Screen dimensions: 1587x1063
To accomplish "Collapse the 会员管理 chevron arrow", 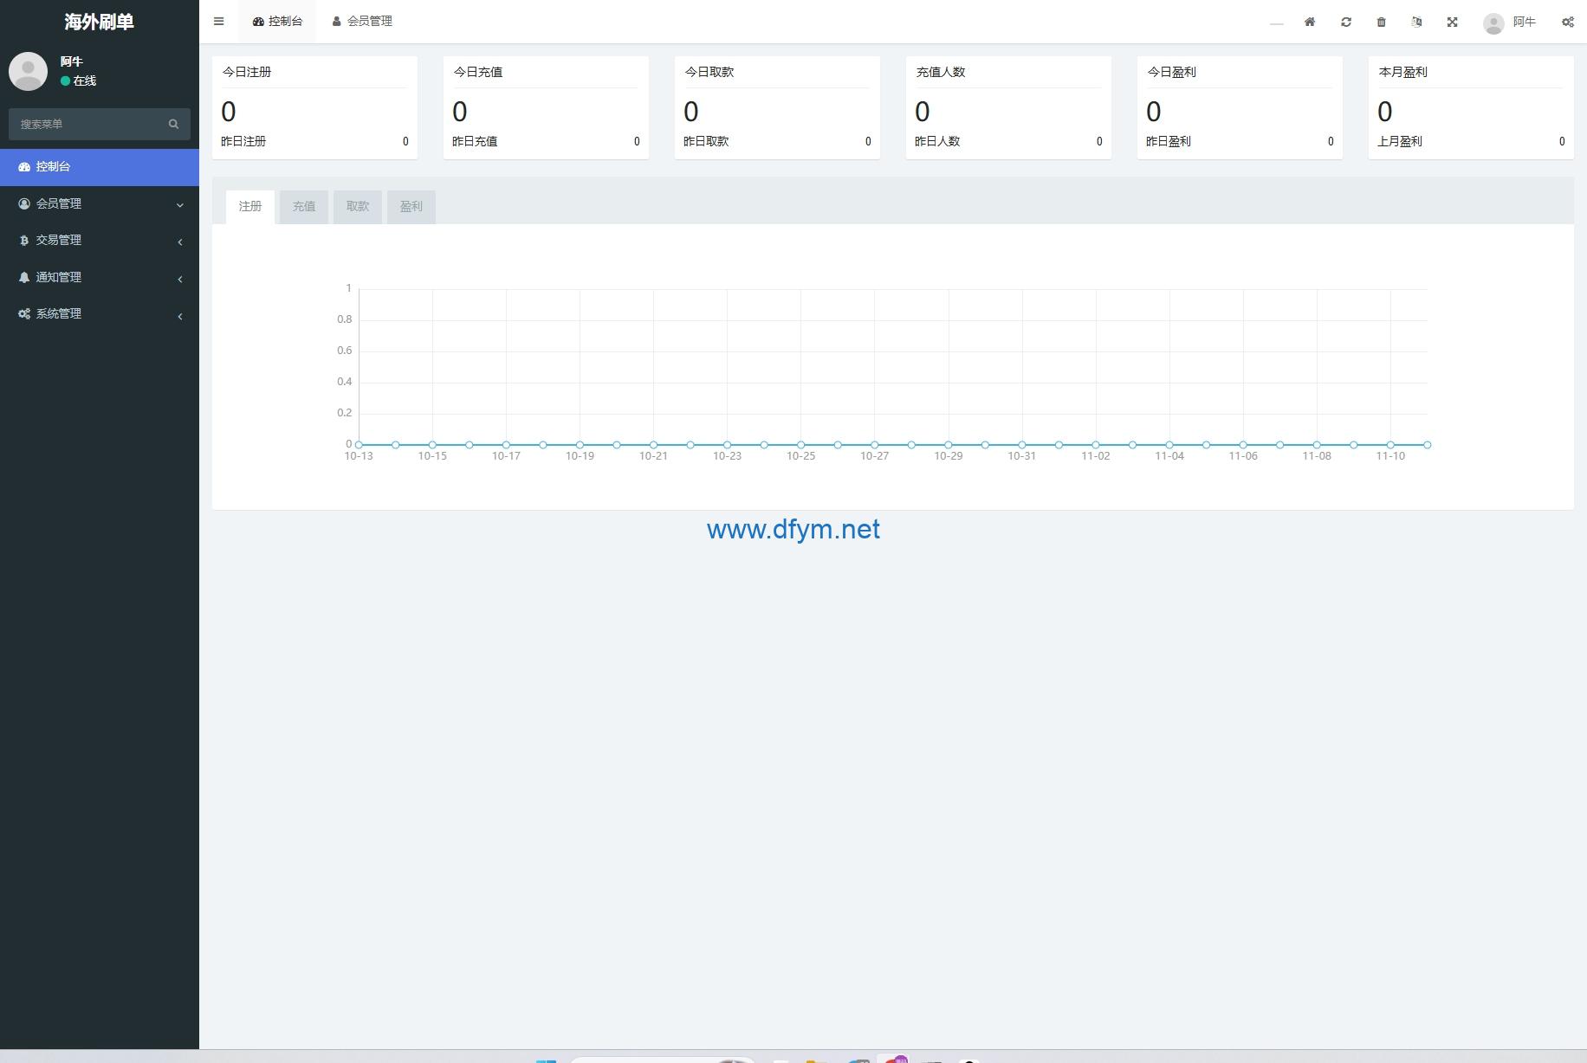I will point(180,205).
